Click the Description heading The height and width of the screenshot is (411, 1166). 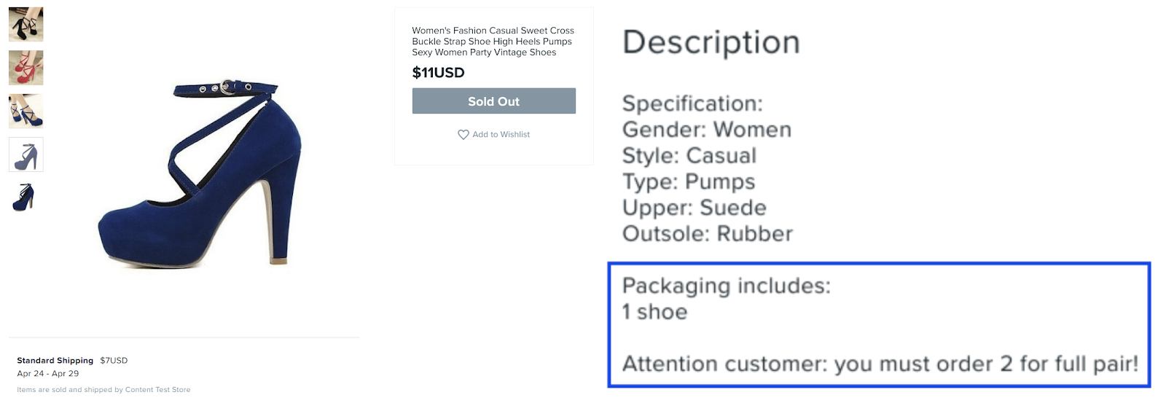pos(711,42)
